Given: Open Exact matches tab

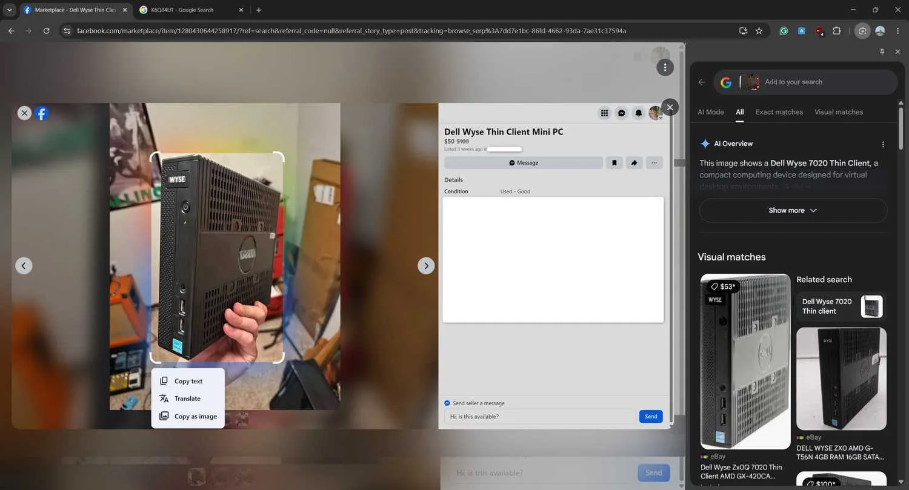Looking at the screenshot, I should 779,112.
